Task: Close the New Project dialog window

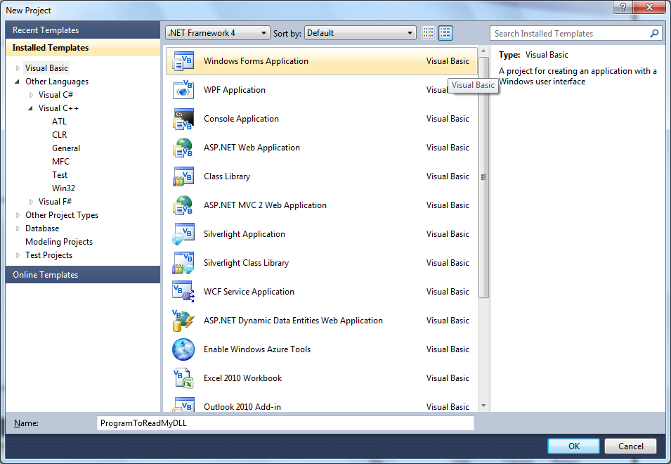Action: coord(649,7)
